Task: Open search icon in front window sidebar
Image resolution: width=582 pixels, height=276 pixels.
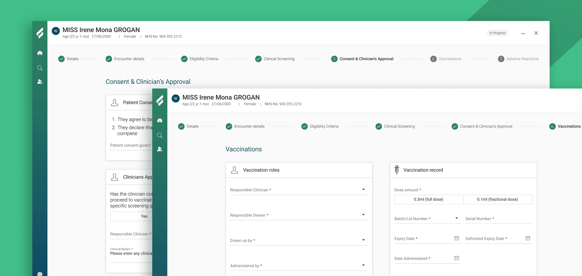Action: pos(160,135)
